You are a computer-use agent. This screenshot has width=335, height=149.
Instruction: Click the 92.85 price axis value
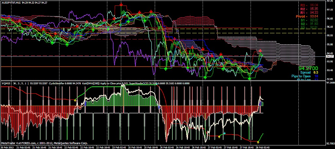point(330,79)
